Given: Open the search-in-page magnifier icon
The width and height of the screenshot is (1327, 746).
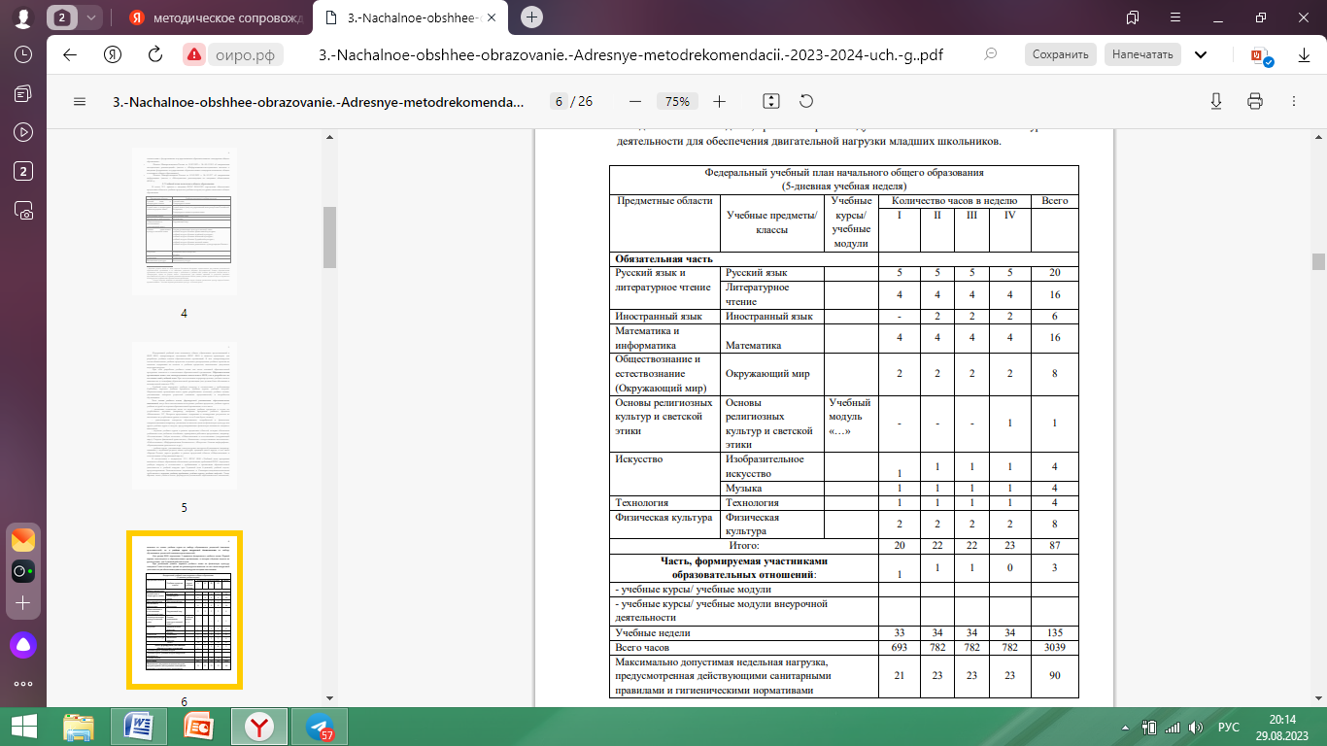Looking at the screenshot, I should click(x=990, y=54).
